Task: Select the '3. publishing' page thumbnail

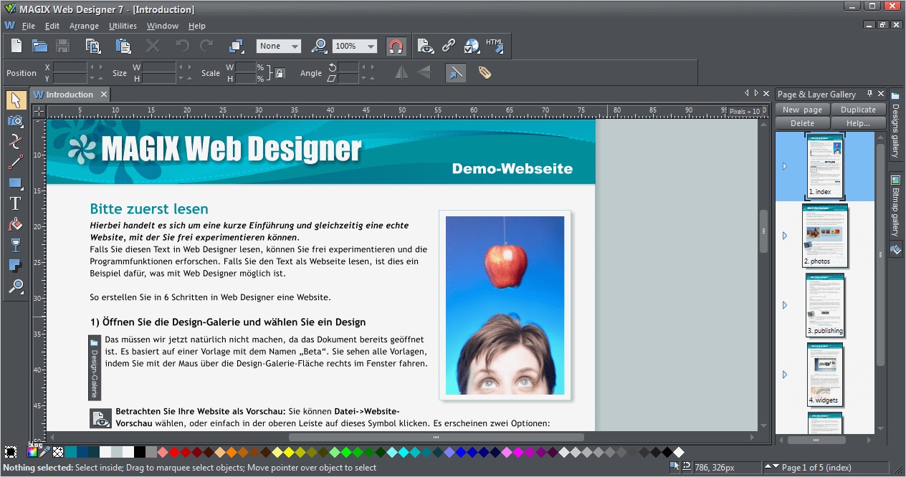Action: pyautogui.click(x=825, y=306)
